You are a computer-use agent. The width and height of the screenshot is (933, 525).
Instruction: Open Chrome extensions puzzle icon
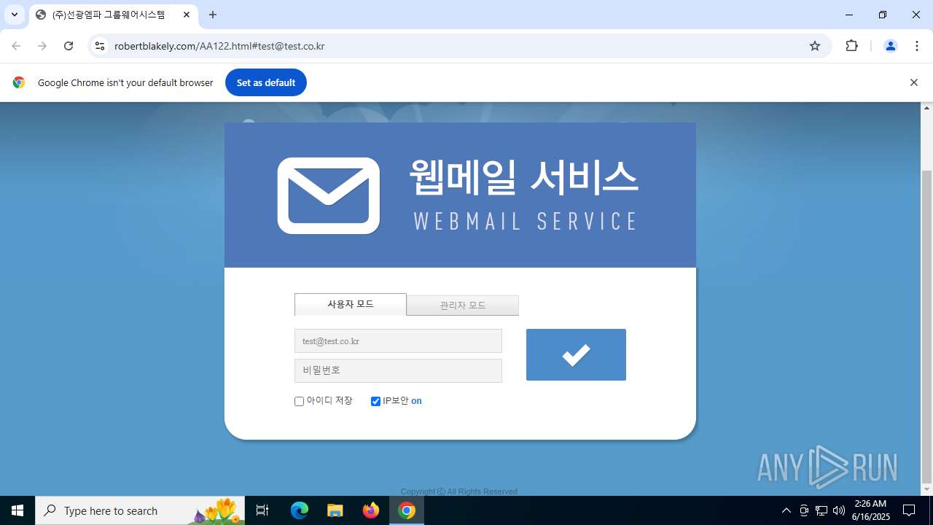[x=851, y=46]
